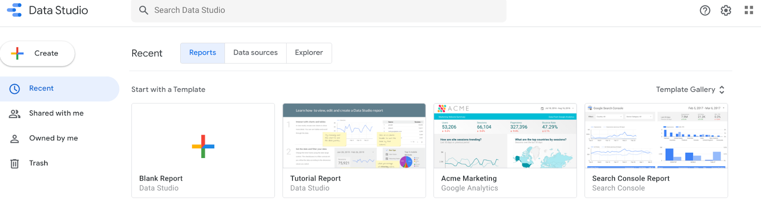The image size is (761, 210).
Task: Click the clock icon beside Recent
Action: (x=15, y=89)
